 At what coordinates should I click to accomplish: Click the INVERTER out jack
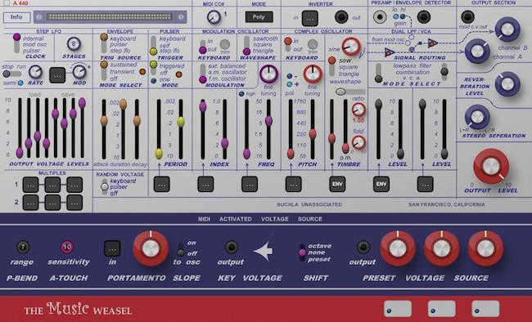click(x=341, y=17)
